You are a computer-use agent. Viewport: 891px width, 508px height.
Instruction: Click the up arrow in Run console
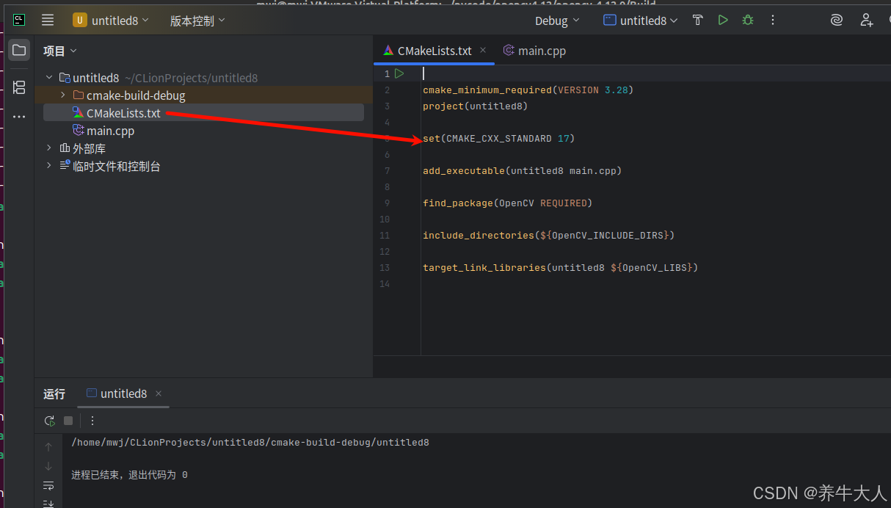pos(48,446)
